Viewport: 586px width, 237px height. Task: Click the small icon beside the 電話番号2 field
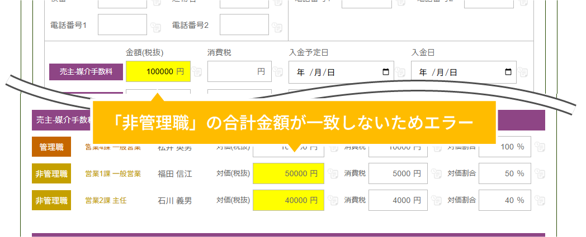tap(278, 26)
